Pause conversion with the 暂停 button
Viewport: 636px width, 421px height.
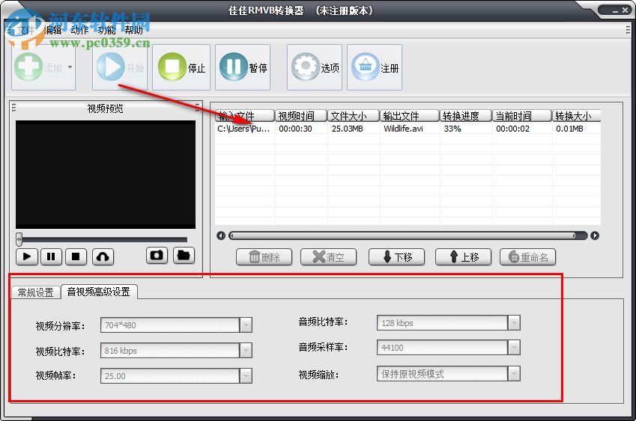click(x=243, y=67)
